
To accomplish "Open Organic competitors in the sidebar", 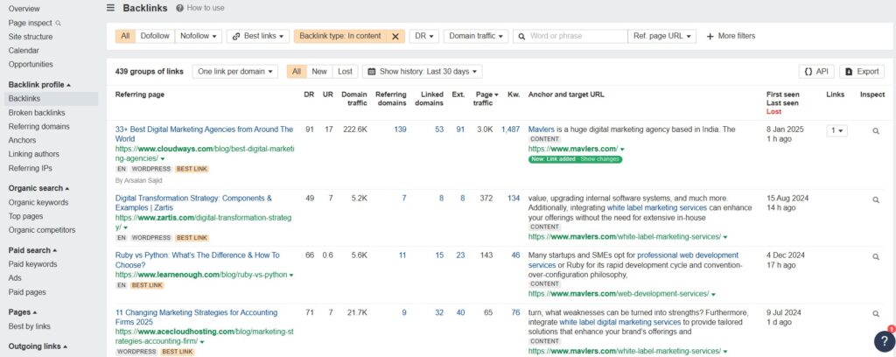I will 42,230.
